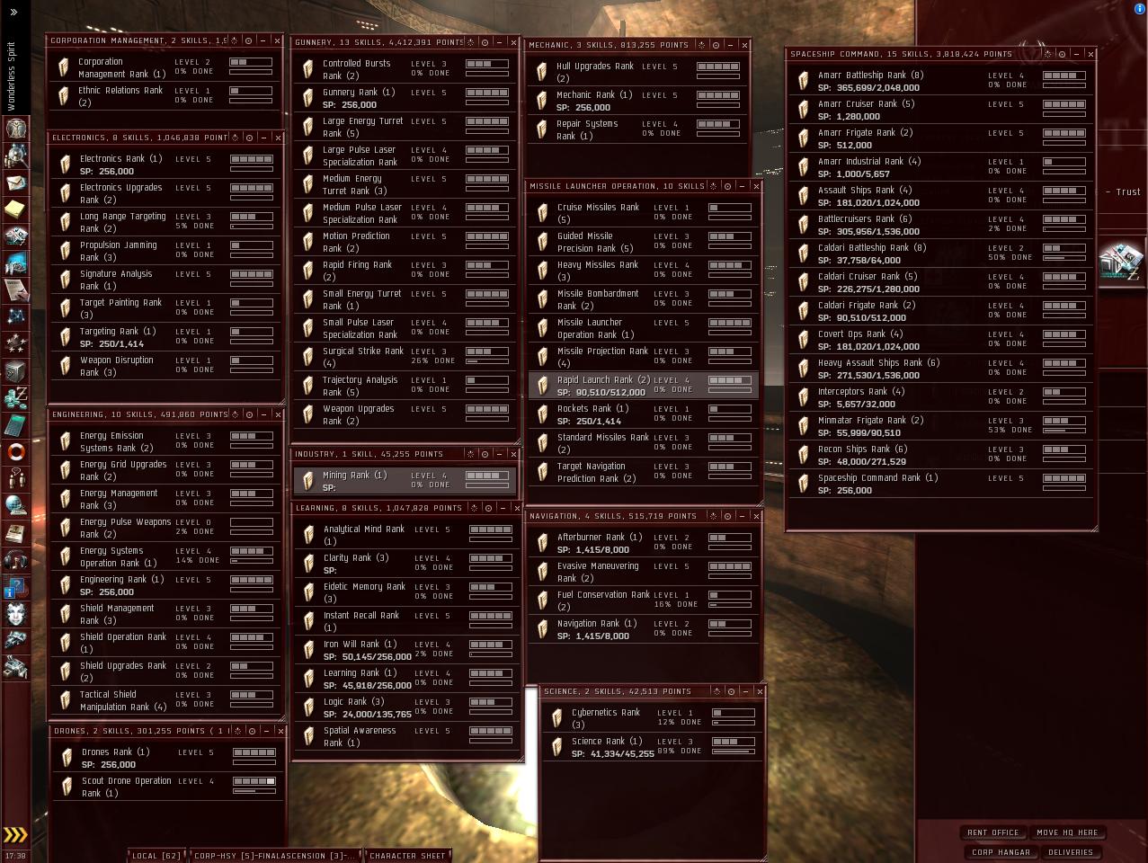Click the Move HQ Here button
The width and height of the screenshot is (1148, 863).
(1067, 832)
